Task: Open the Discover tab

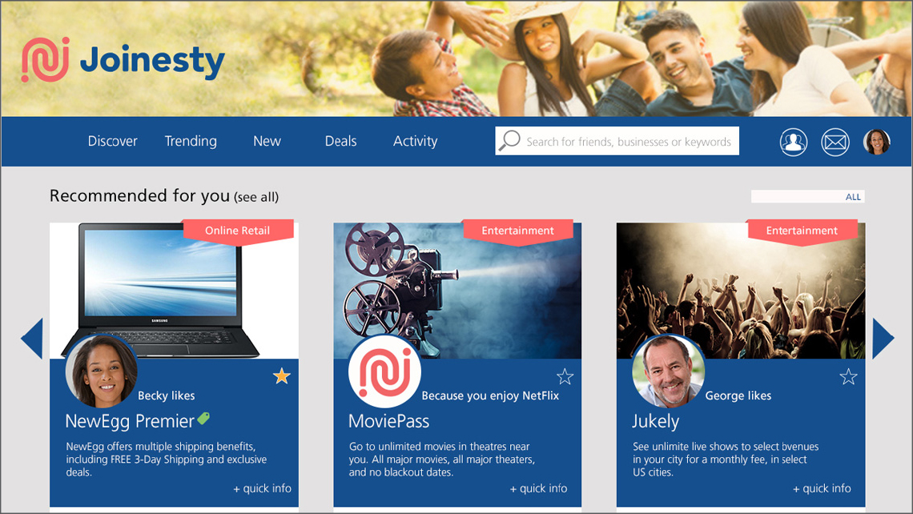Action: tap(112, 142)
